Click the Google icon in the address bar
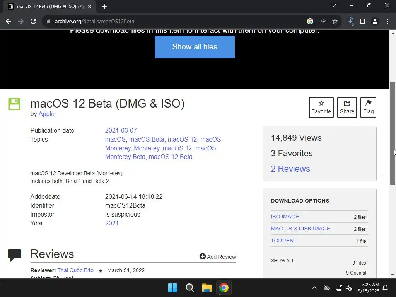Viewport: 396px width, 297px height. coord(310,22)
